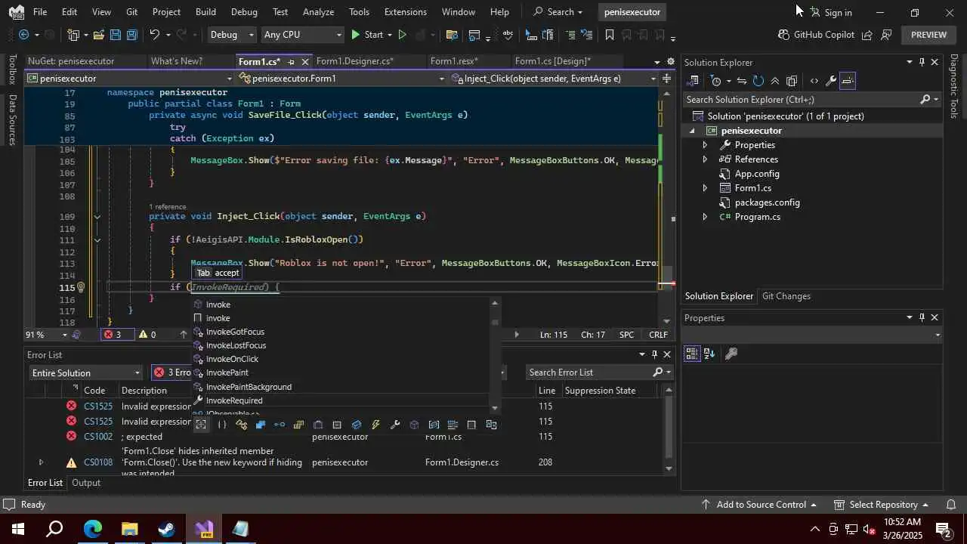Choose InvokePaintBackground from completion list
The height and width of the screenshot is (544, 967).
click(249, 387)
